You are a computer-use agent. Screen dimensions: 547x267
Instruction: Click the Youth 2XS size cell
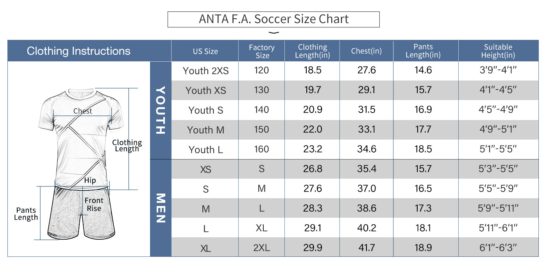tap(206, 71)
